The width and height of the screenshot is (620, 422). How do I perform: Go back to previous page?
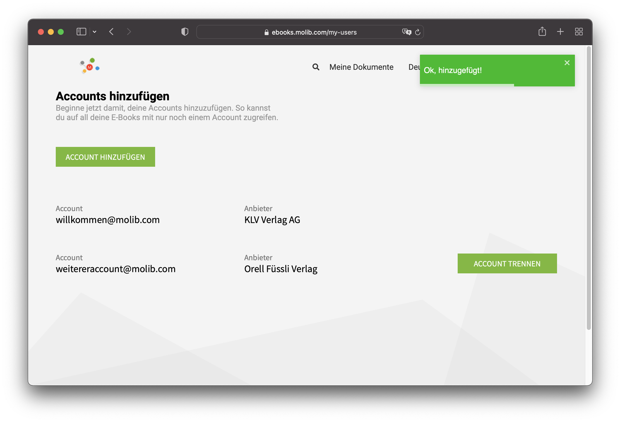111,32
